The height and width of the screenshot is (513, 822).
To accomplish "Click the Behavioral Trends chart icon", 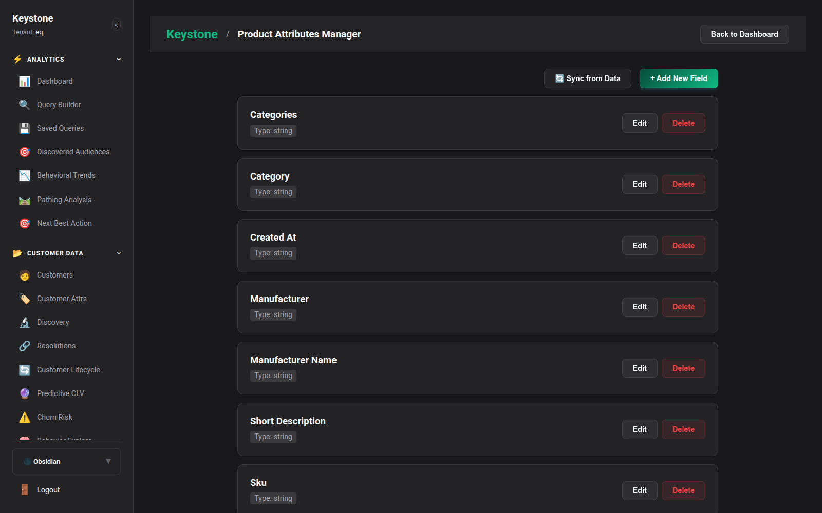I will tap(25, 176).
